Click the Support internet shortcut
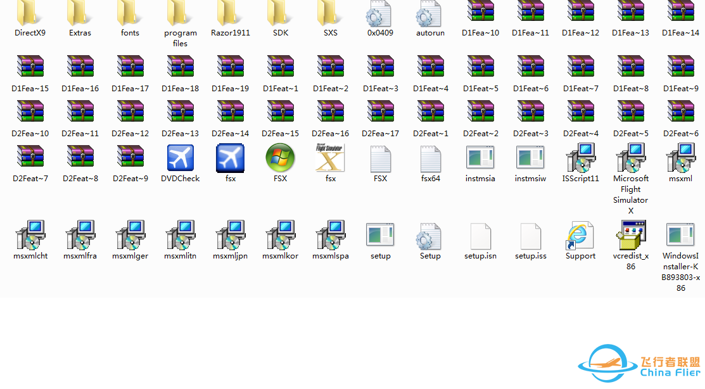 pyautogui.click(x=580, y=236)
